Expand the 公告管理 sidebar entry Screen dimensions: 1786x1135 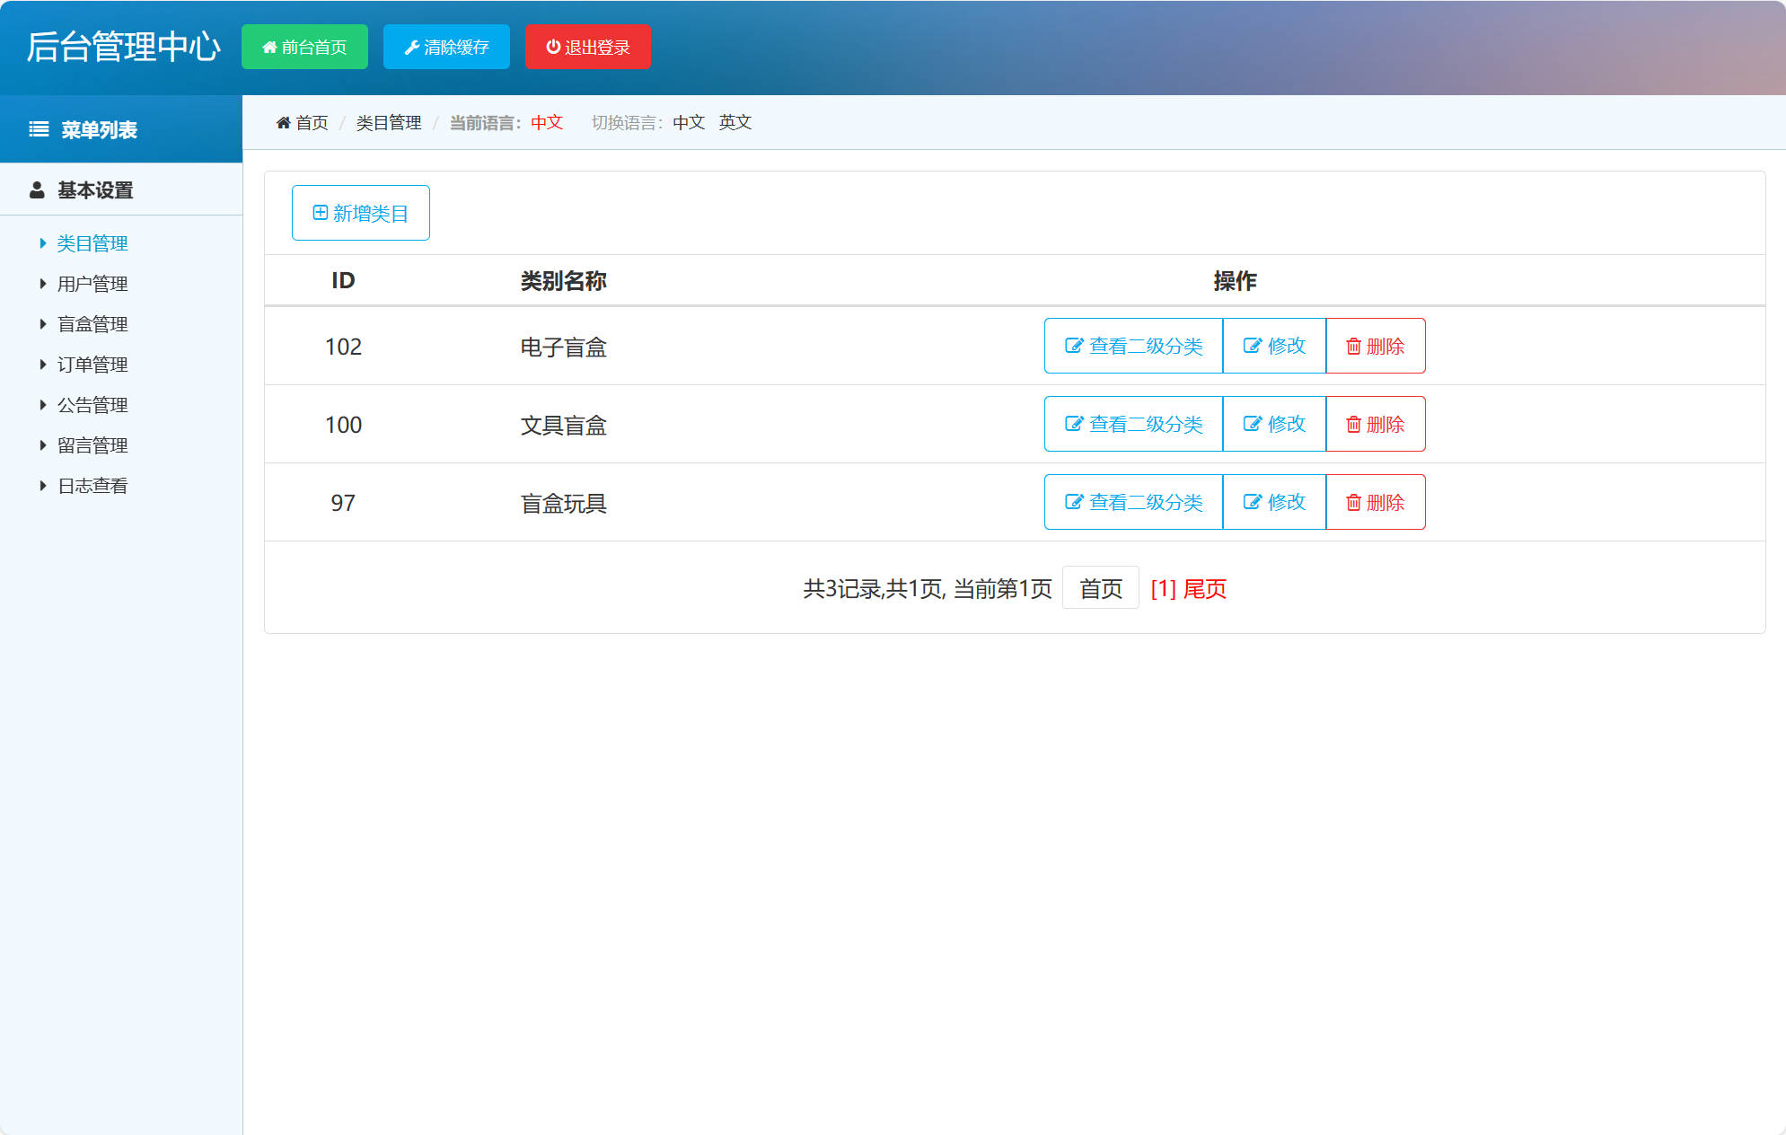tap(92, 404)
